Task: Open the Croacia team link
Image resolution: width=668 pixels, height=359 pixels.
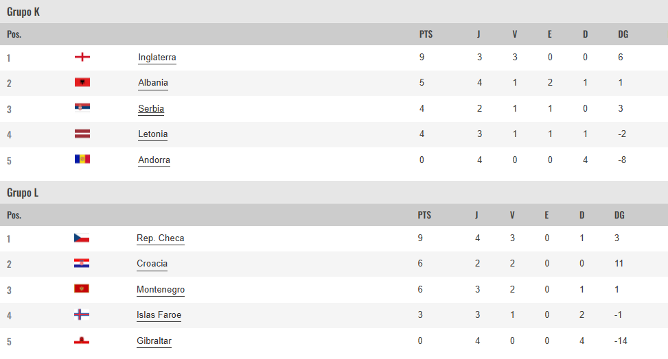Action: (152, 264)
